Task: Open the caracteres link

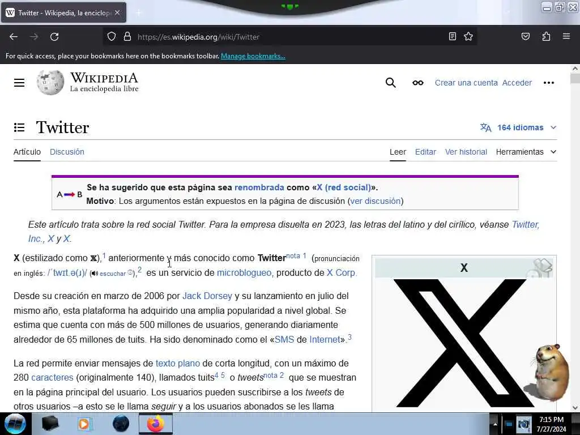Action: [52, 378]
